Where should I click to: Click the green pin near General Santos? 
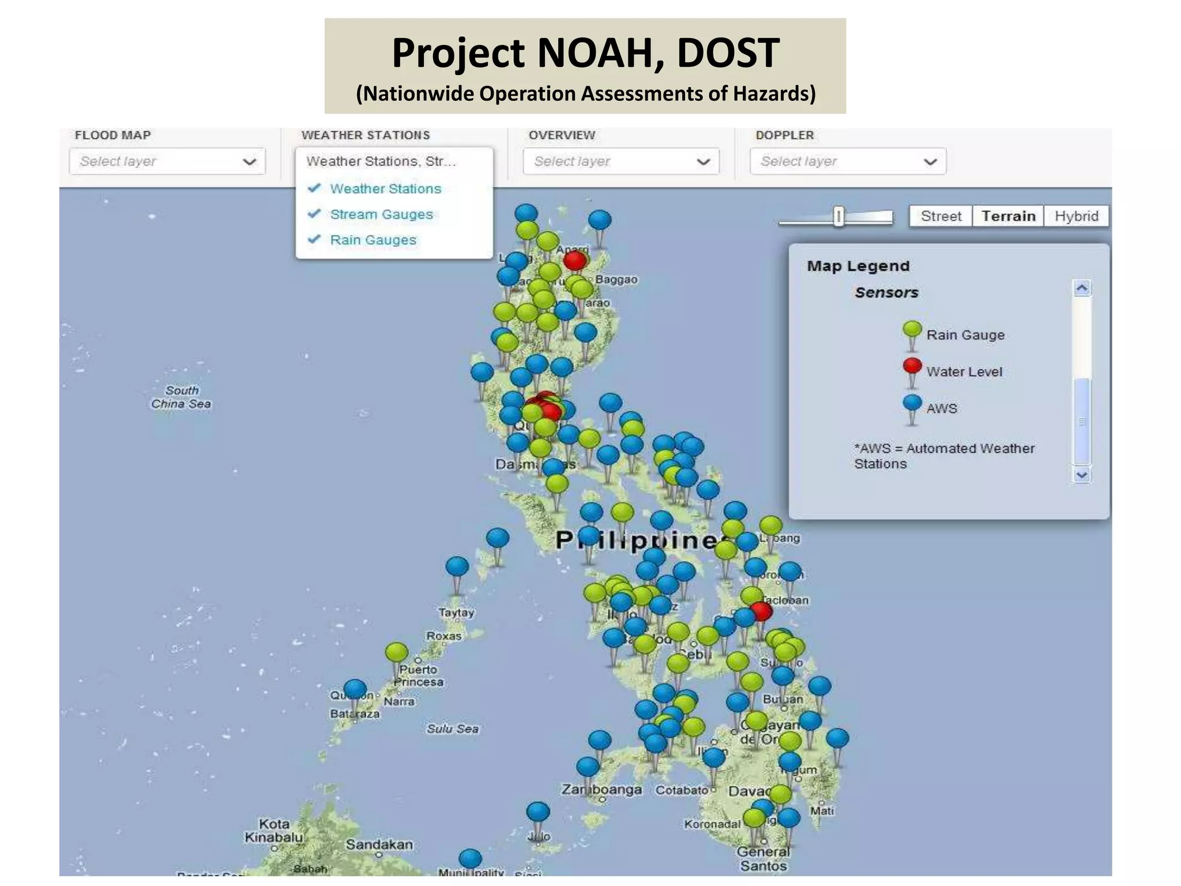(754, 818)
